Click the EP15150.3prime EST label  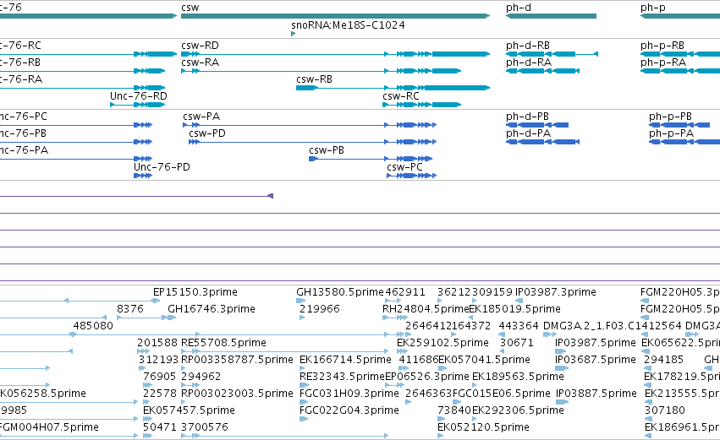195,292
